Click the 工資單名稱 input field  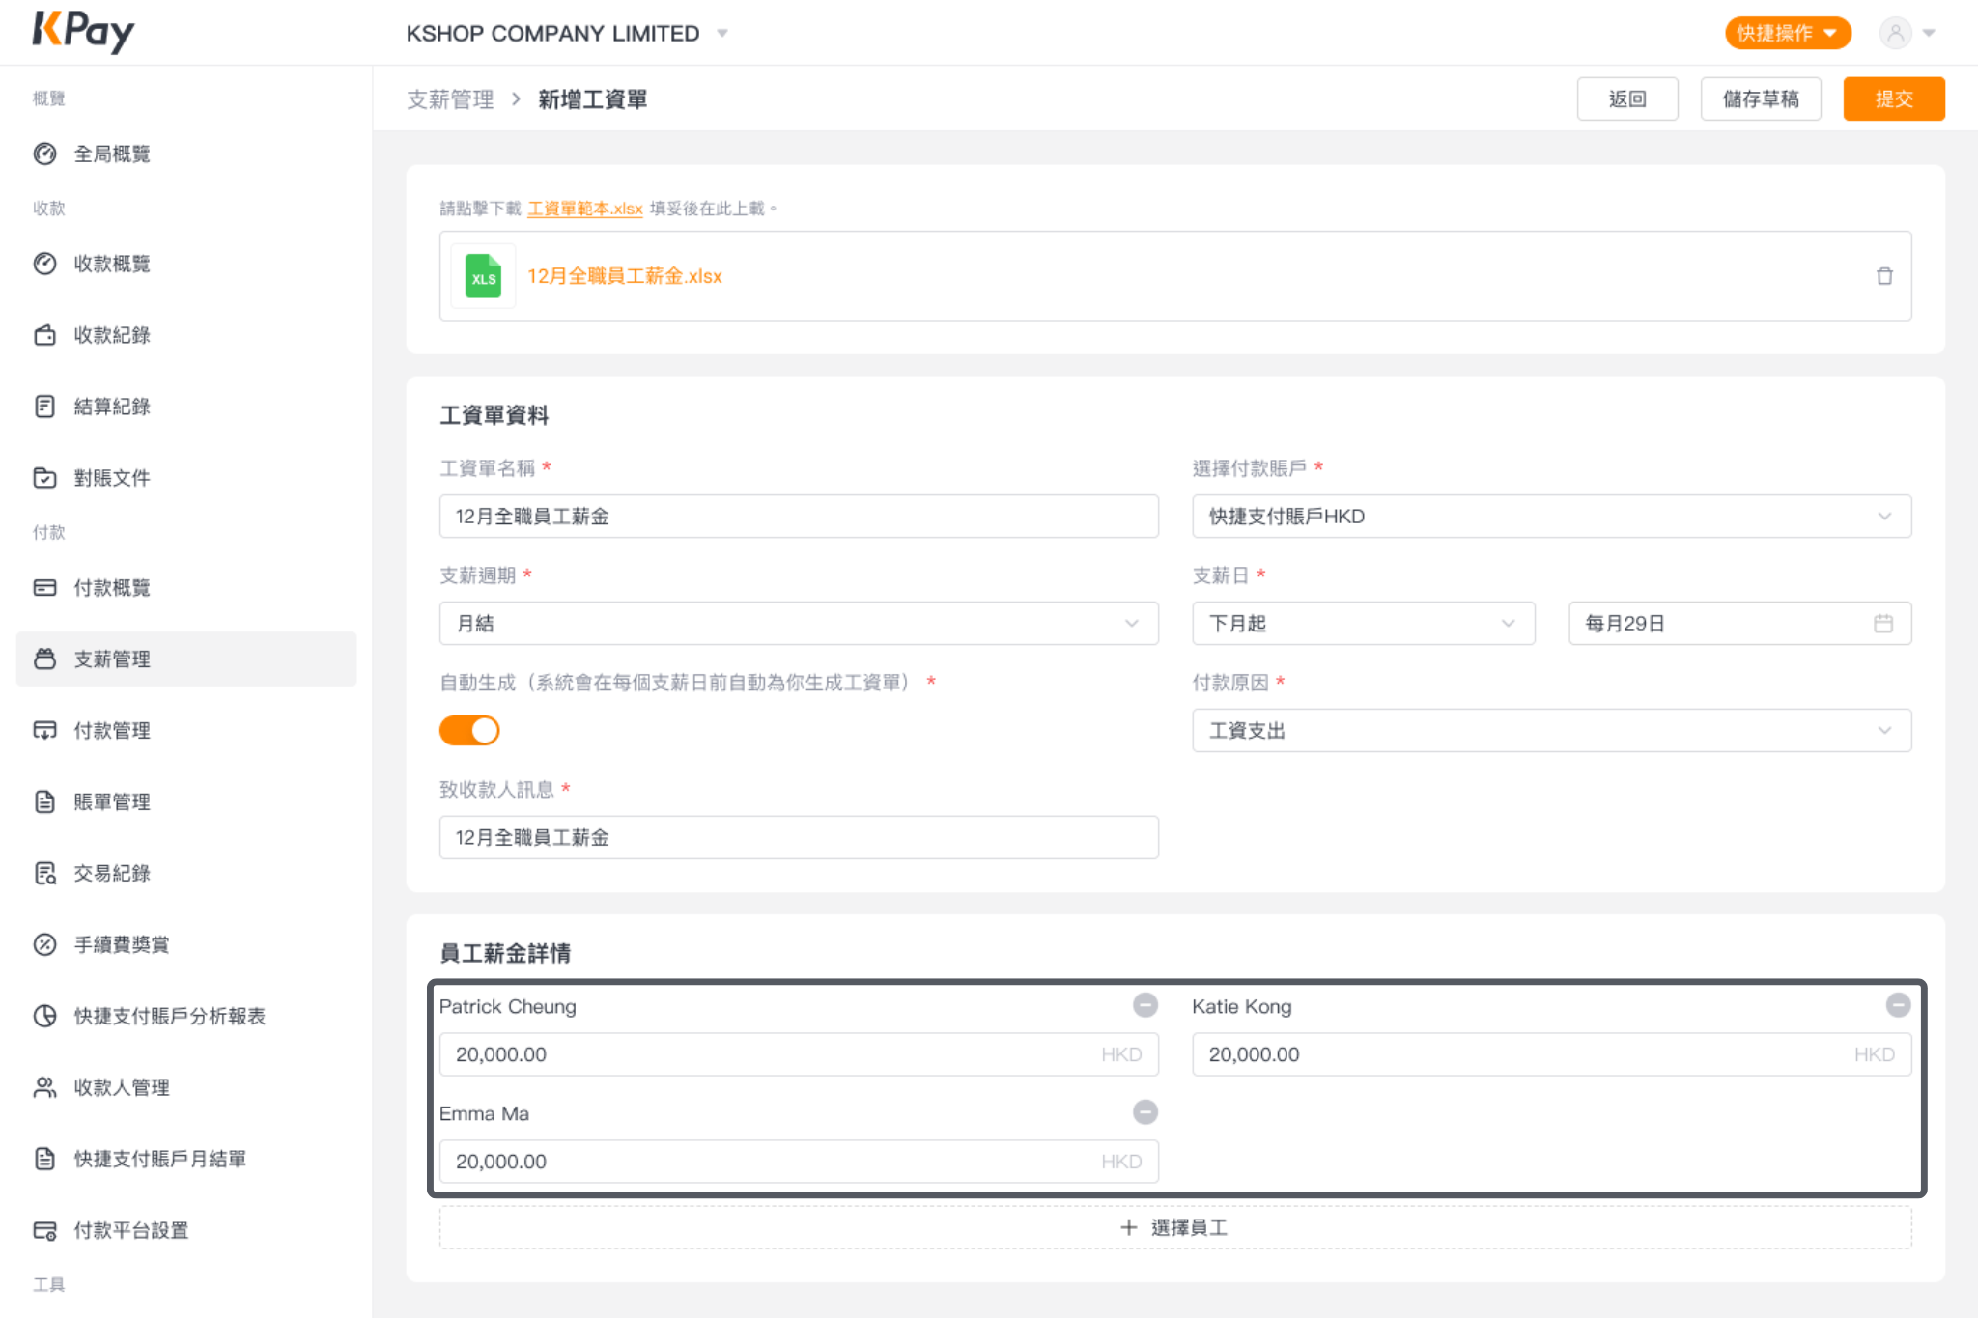pos(799,517)
